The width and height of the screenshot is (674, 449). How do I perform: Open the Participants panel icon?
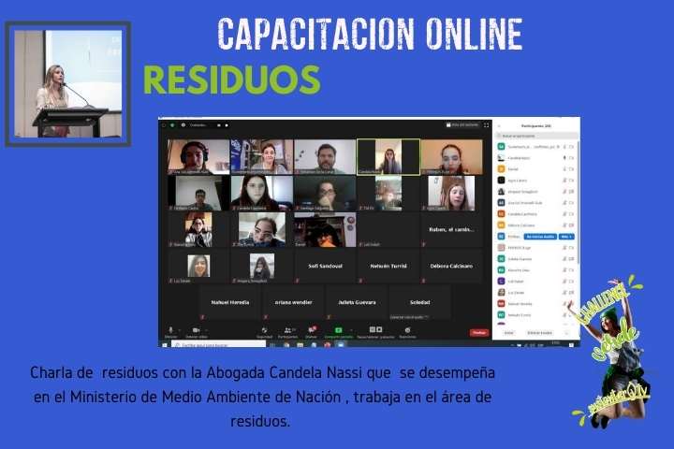point(290,330)
